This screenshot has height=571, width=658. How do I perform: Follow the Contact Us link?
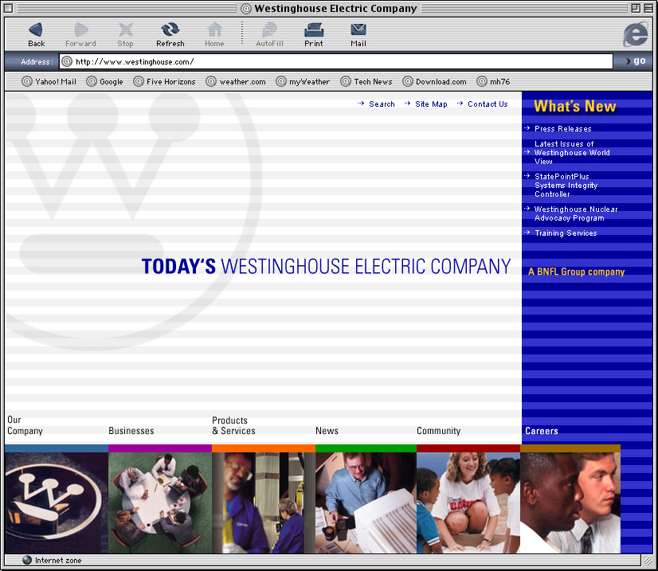488,104
